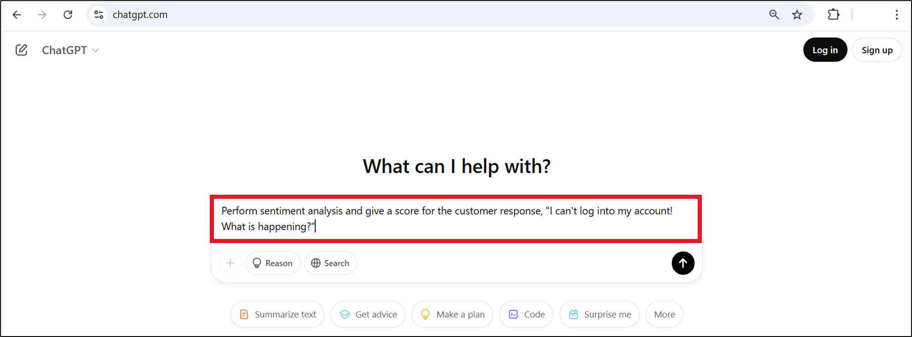The width and height of the screenshot is (912, 337).
Task: Toggle the Reason mode
Action: click(273, 263)
